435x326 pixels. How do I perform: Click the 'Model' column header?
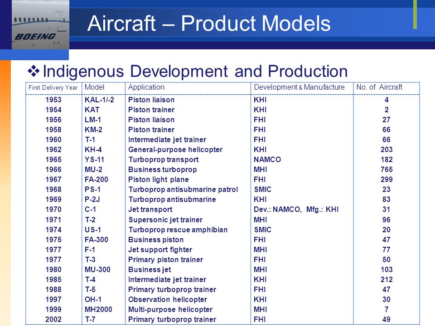94,87
